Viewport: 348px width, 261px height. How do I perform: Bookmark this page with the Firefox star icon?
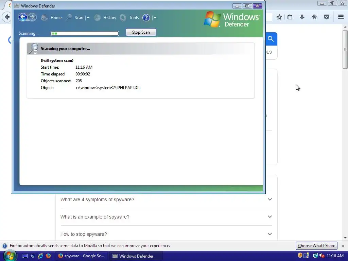tap(279, 17)
